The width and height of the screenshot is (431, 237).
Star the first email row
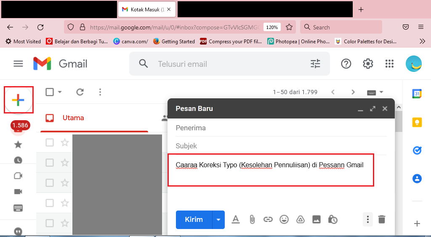64,142
